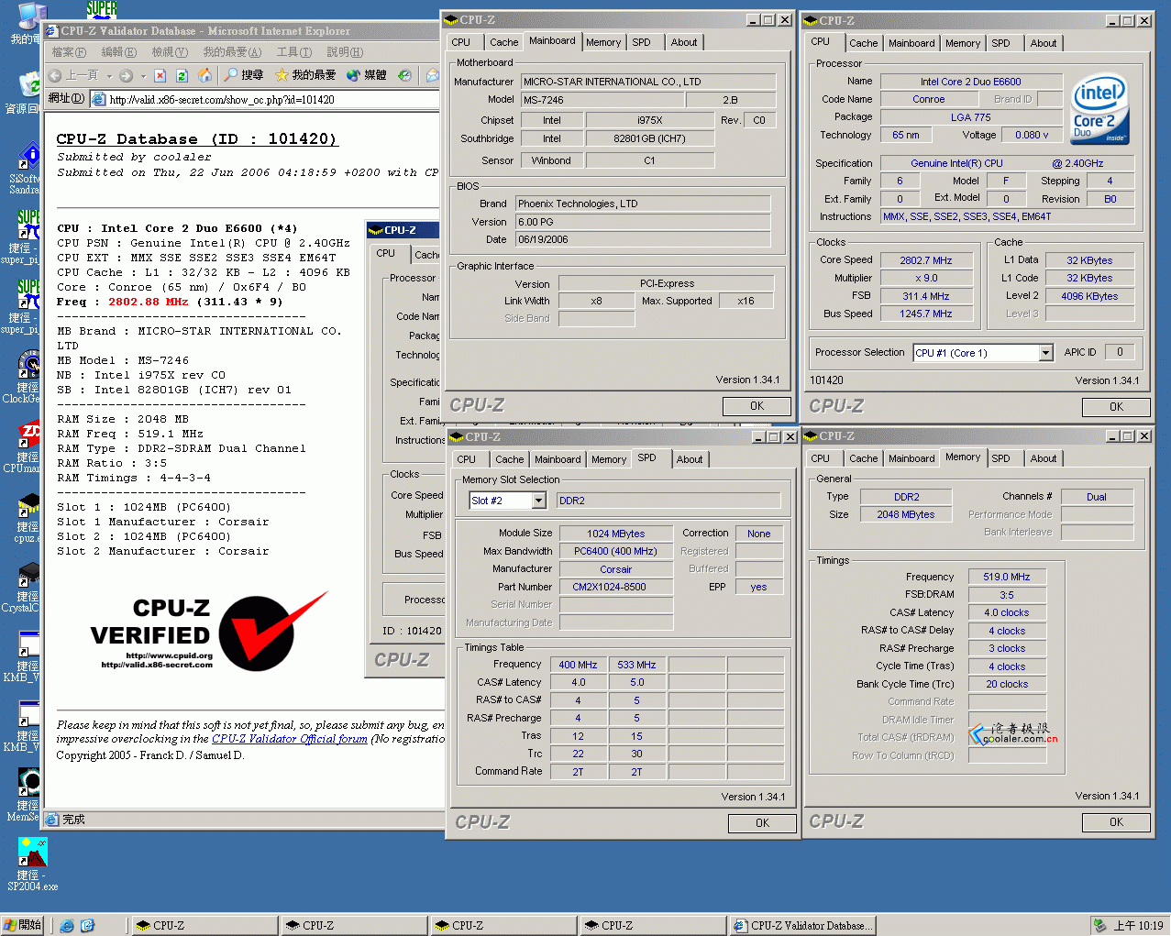The width and height of the screenshot is (1171, 936).
Task: Open the 工具(T) menu
Action: [294, 52]
